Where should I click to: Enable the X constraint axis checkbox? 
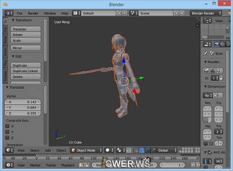(7, 126)
